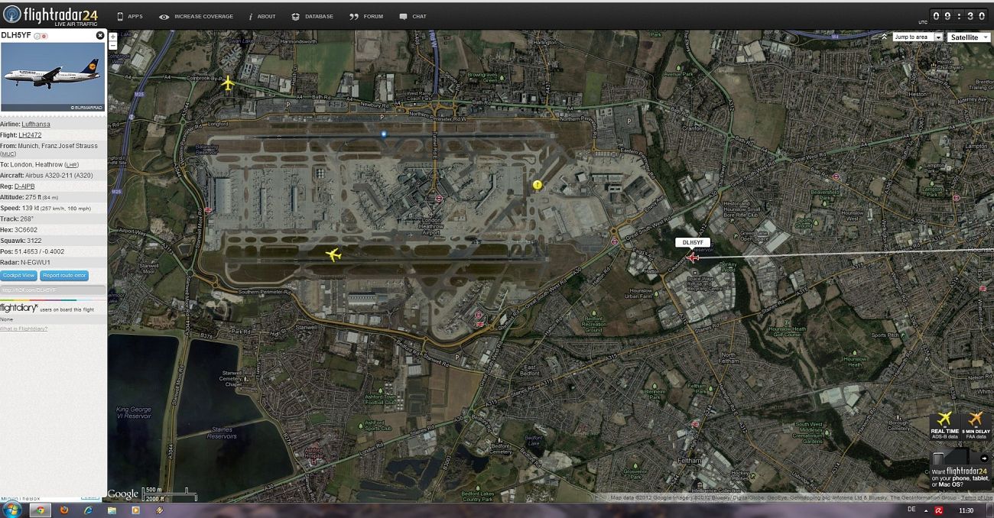
Task: Click the Lufthansa aircraft photo thumbnail
Action: 53,77
